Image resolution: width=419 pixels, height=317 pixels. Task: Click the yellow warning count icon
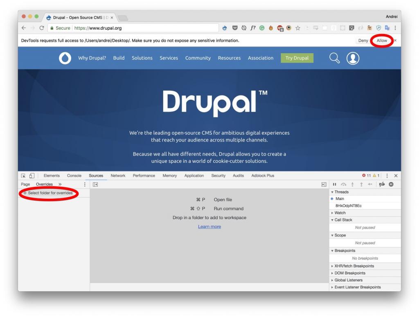pyautogui.click(x=374, y=175)
